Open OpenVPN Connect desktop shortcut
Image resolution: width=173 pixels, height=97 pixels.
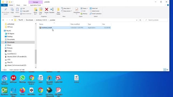[x=49, y=80]
